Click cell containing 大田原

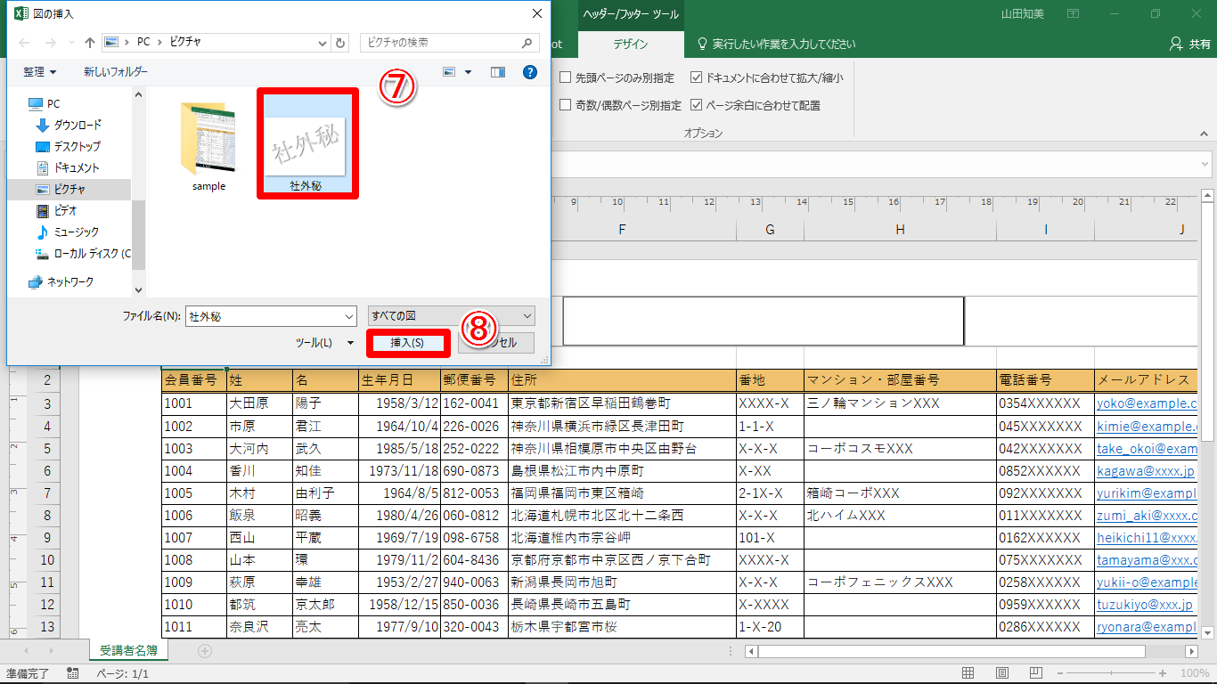(x=259, y=403)
